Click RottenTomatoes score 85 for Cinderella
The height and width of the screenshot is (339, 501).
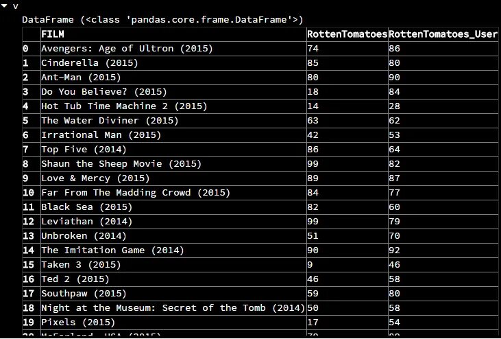point(347,63)
